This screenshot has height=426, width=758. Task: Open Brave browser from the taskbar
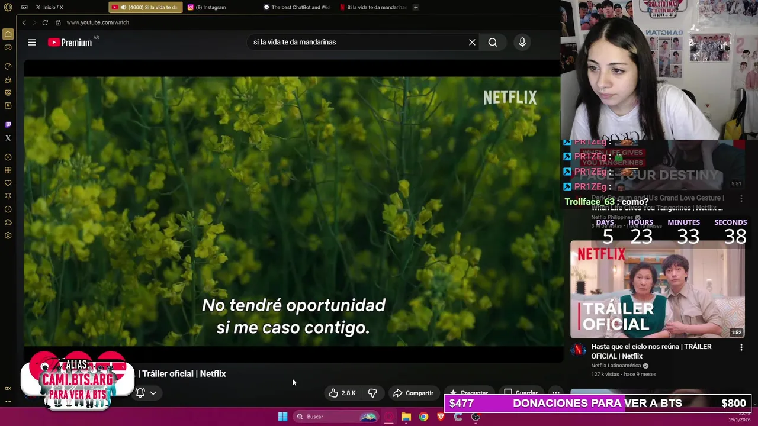pos(441,417)
